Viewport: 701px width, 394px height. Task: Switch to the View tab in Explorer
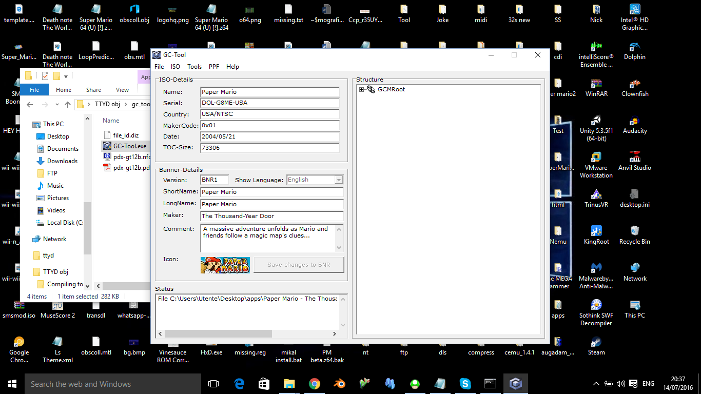coord(122,90)
